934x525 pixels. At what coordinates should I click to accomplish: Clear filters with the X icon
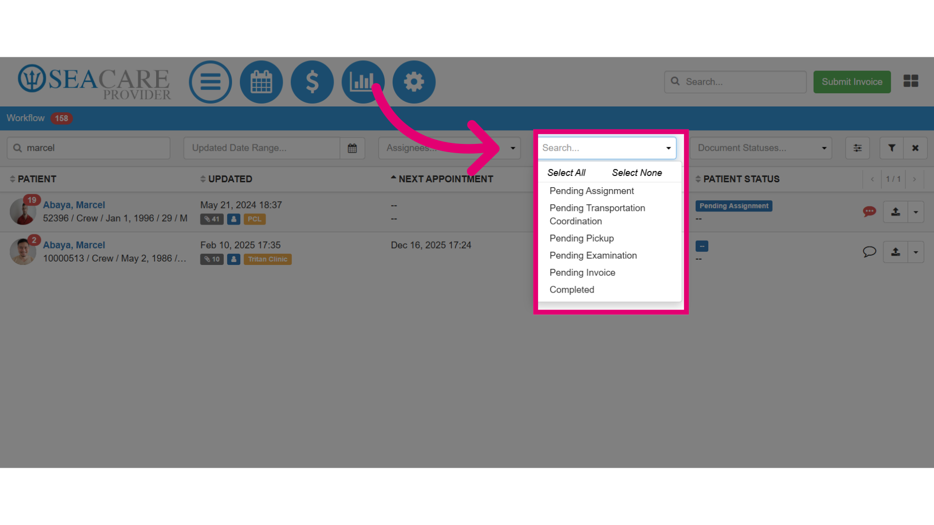(916, 148)
